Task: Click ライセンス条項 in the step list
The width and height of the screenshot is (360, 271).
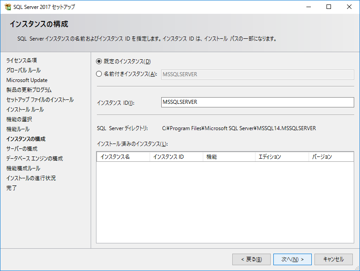Action: [21, 61]
